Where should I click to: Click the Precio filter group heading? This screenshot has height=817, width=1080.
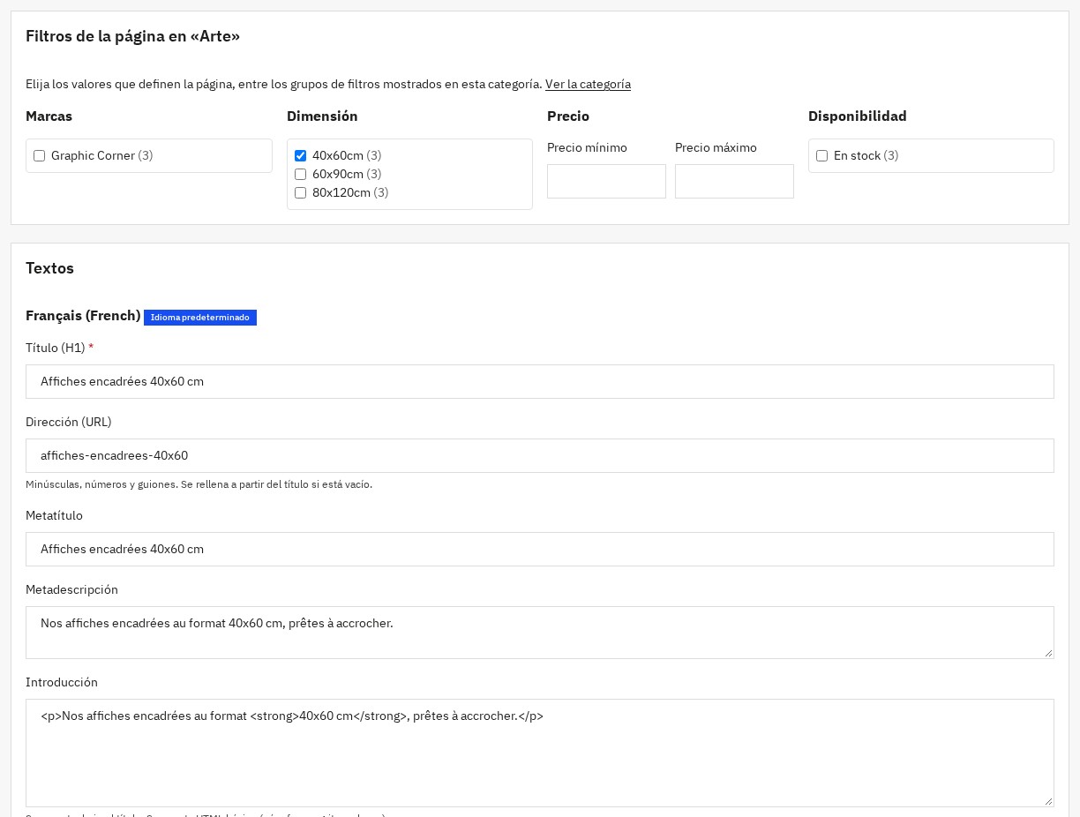coord(568,116)
